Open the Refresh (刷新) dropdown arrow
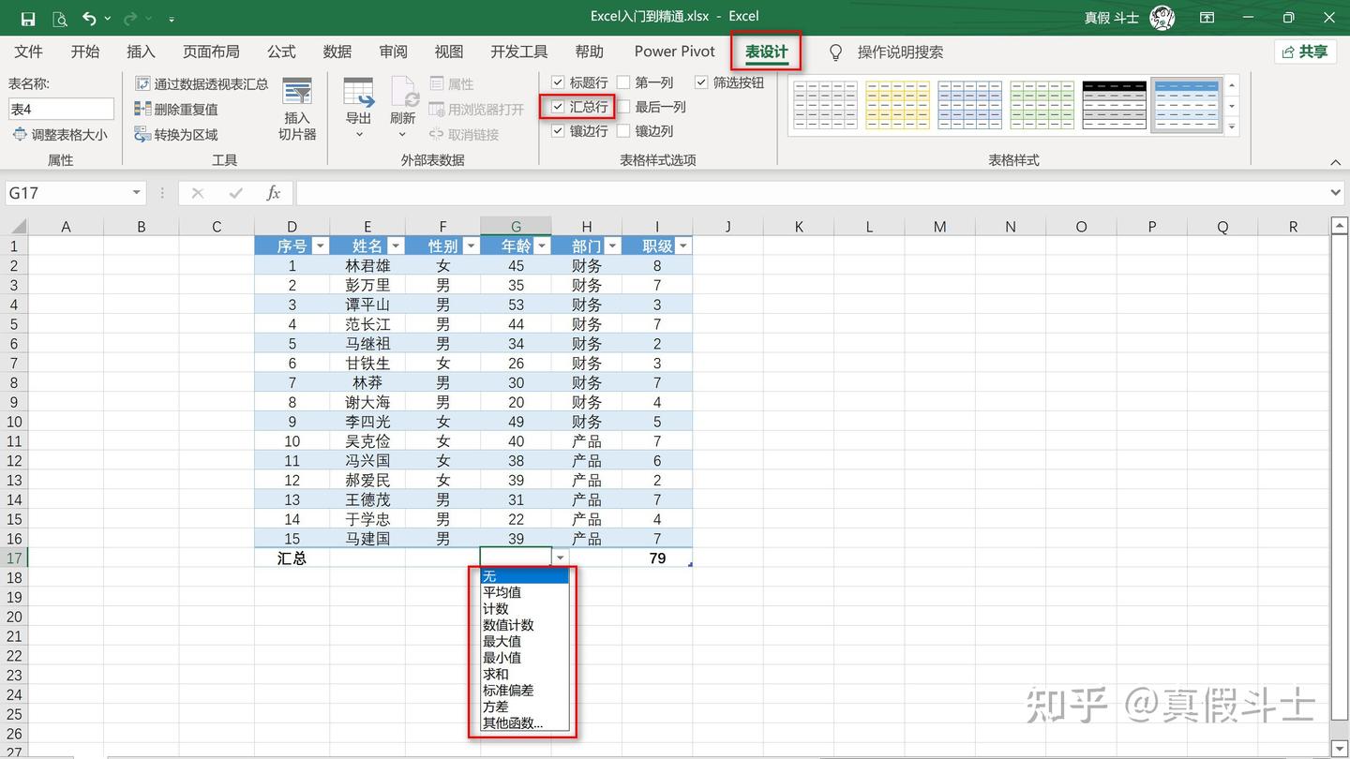This screenshot has height=759, width=1350. tap(403, 135)
